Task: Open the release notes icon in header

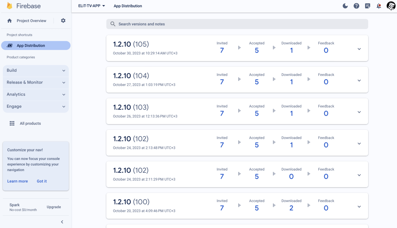Action: coord(368,6)
